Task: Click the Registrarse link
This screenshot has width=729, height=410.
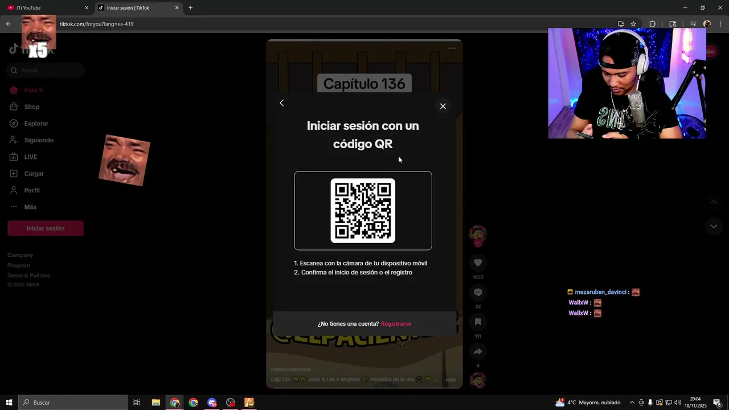Action: (396, 324)
